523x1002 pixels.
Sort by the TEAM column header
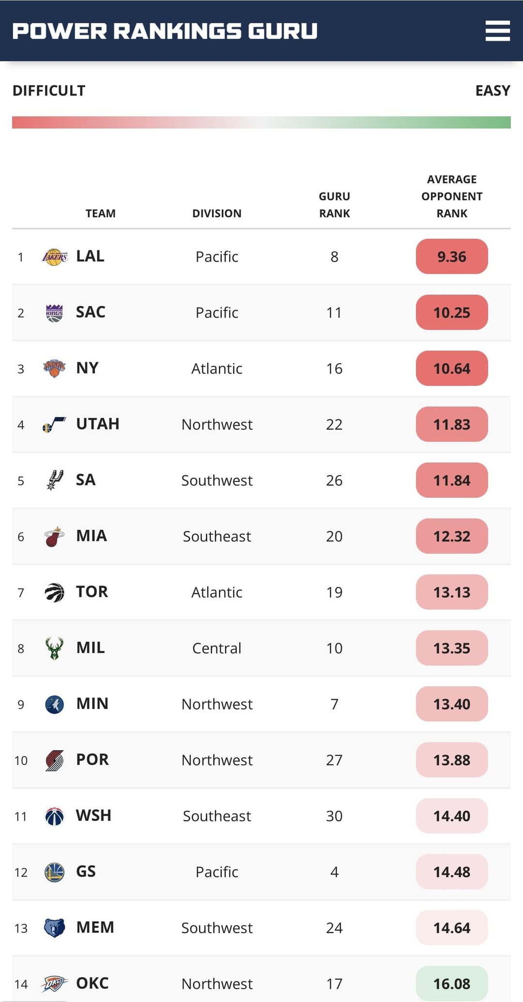(x=100, y=214)
